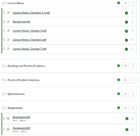The height and width of the screenshot is (136, 140).
Task: Open options menu for Practice Problem Solutions
Action: (x=134, y=80)
